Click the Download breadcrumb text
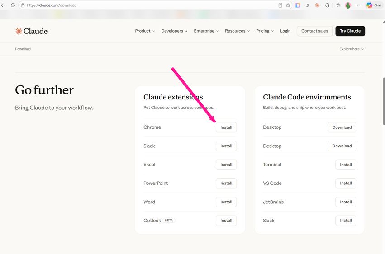The width and height of the screenshot is (385, 254). [23, 49]
